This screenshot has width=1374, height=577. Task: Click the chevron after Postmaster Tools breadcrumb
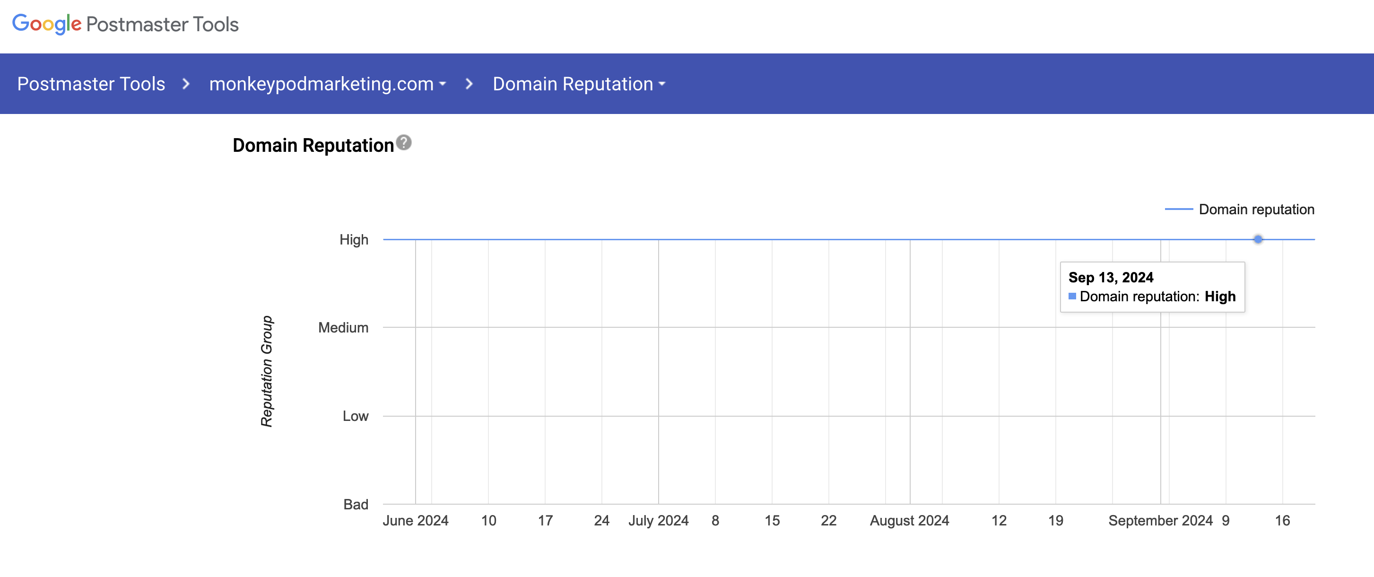[x=186, y=84]
